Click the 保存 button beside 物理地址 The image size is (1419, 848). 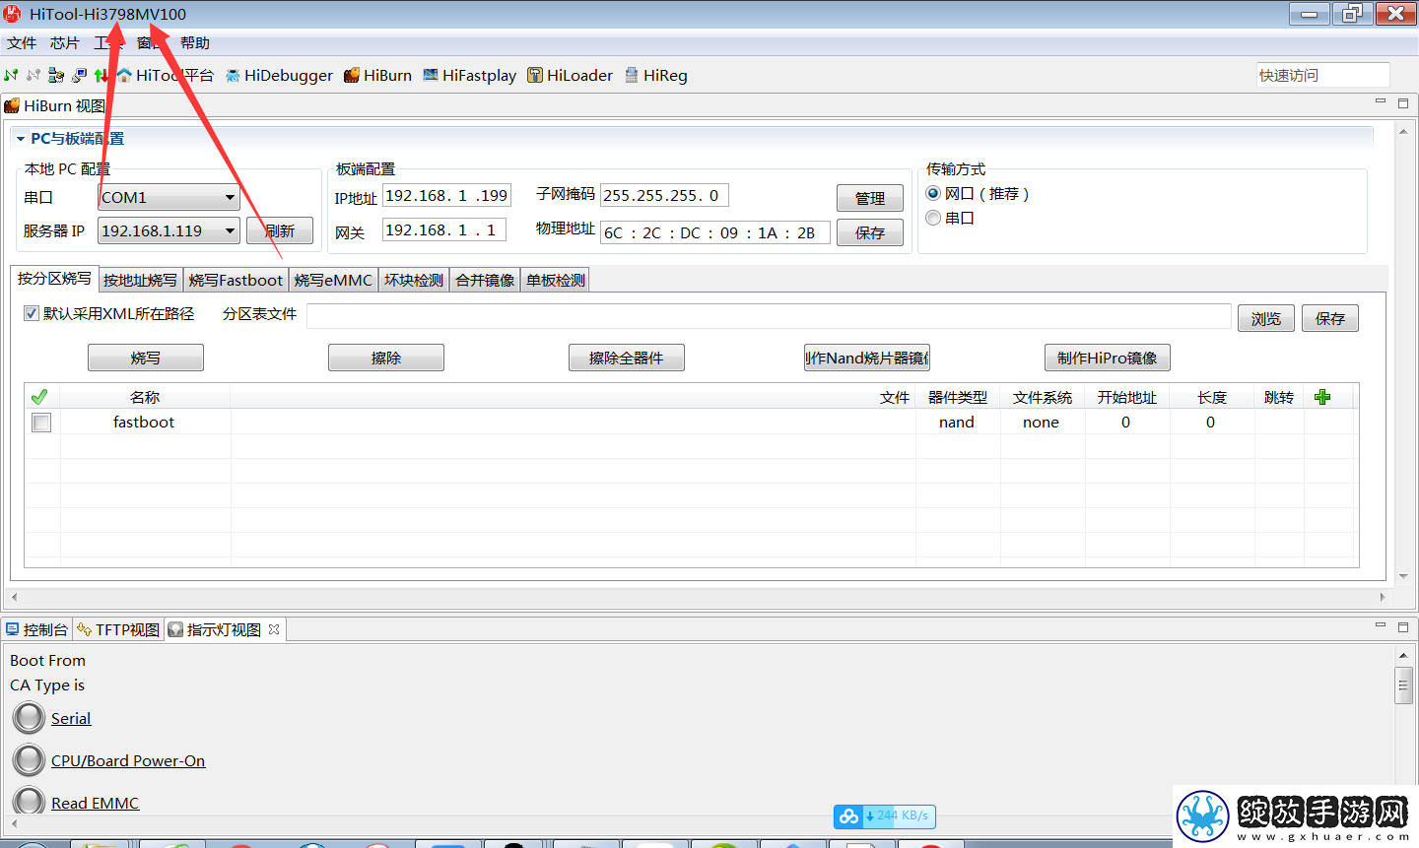pos(870,232)
